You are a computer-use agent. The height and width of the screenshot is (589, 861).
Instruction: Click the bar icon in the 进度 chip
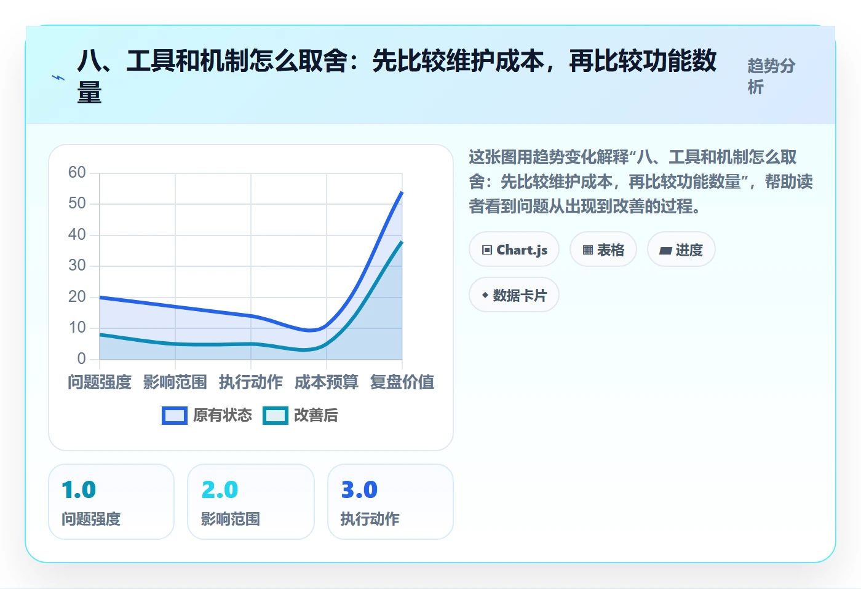pyautogui.click(x=665, y=250)
